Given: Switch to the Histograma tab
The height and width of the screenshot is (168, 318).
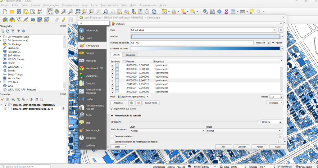Looking at the screenshot, I should tap(130, 55).
